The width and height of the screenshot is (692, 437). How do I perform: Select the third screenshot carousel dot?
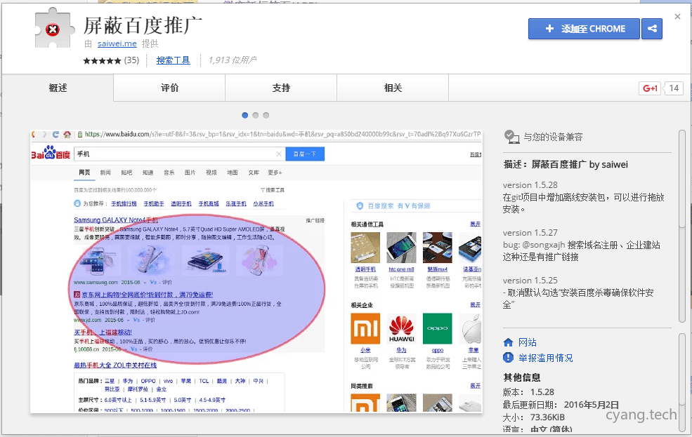click(x=265, y=114)
